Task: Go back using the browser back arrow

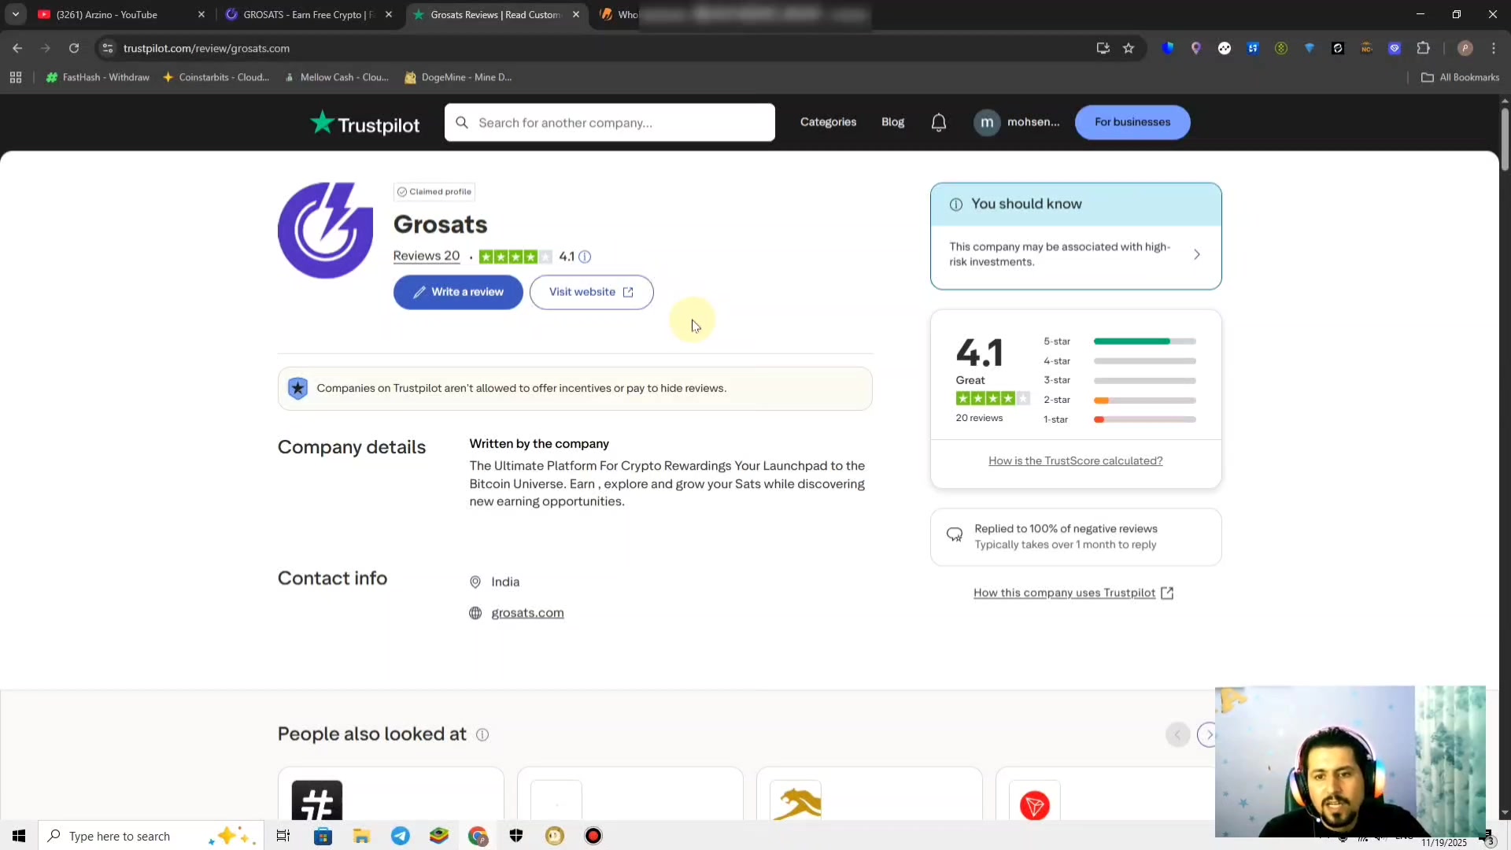Action: click(x=17, y=48)
